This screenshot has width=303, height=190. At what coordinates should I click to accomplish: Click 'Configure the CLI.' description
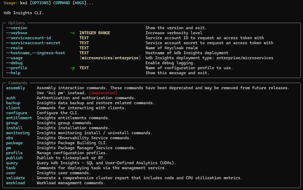point(58,113)
